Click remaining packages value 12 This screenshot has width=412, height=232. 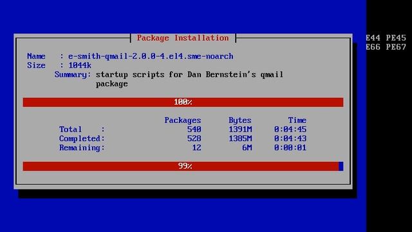(x=196, y=148)
